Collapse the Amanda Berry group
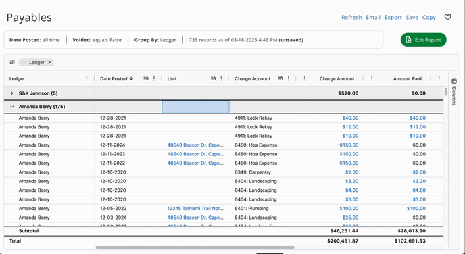465x254 pixels. point(12,107)
